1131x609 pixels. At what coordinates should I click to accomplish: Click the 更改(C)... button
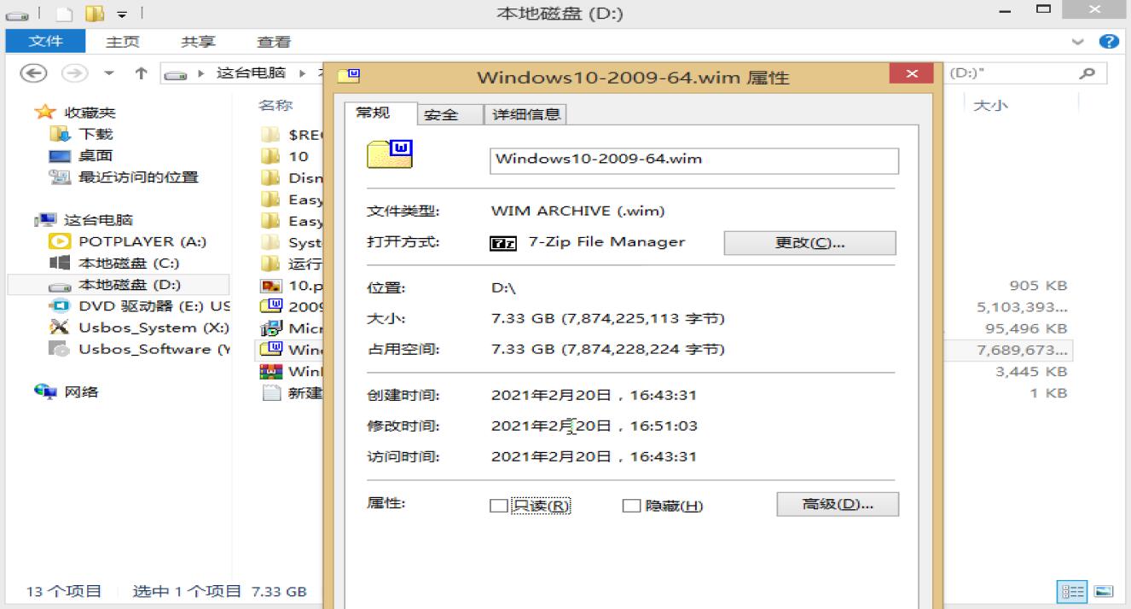[x=809, y=243]
